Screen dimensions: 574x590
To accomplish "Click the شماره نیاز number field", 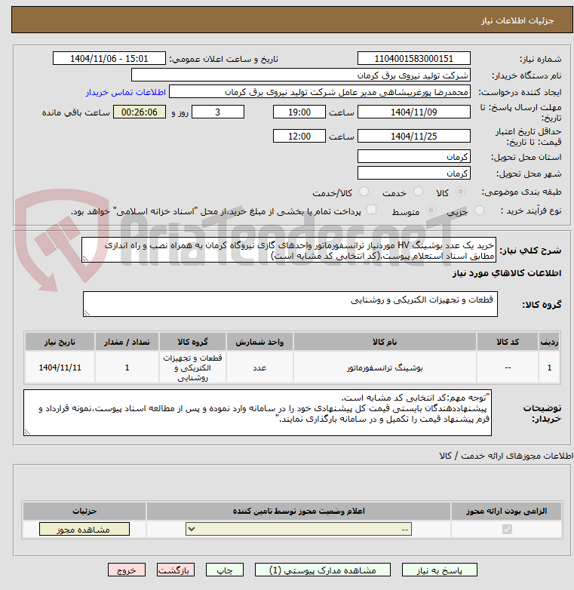I will [x=414, y=58].
